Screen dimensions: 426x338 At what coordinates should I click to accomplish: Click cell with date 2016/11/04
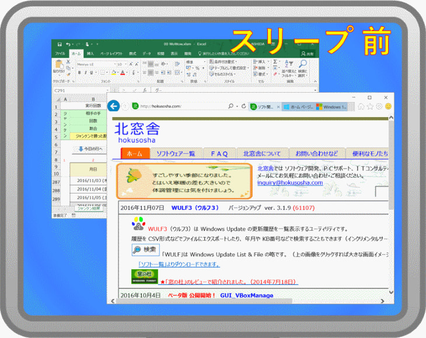[89, 189]
